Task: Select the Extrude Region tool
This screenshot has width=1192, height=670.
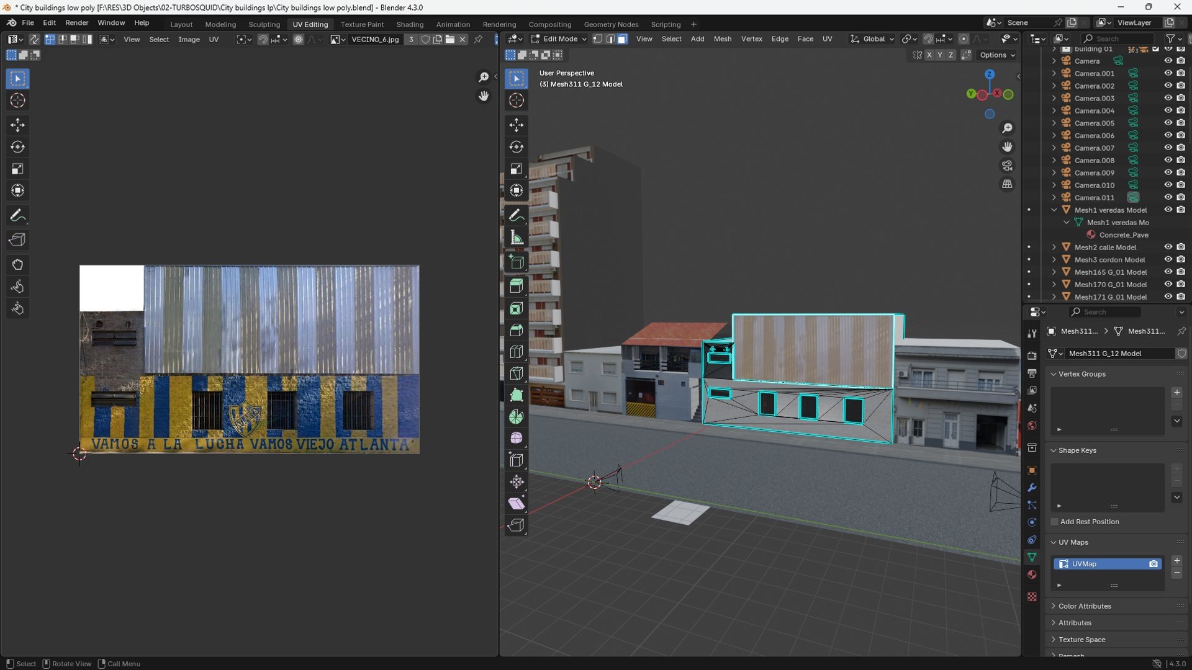Action: [516, 286]
